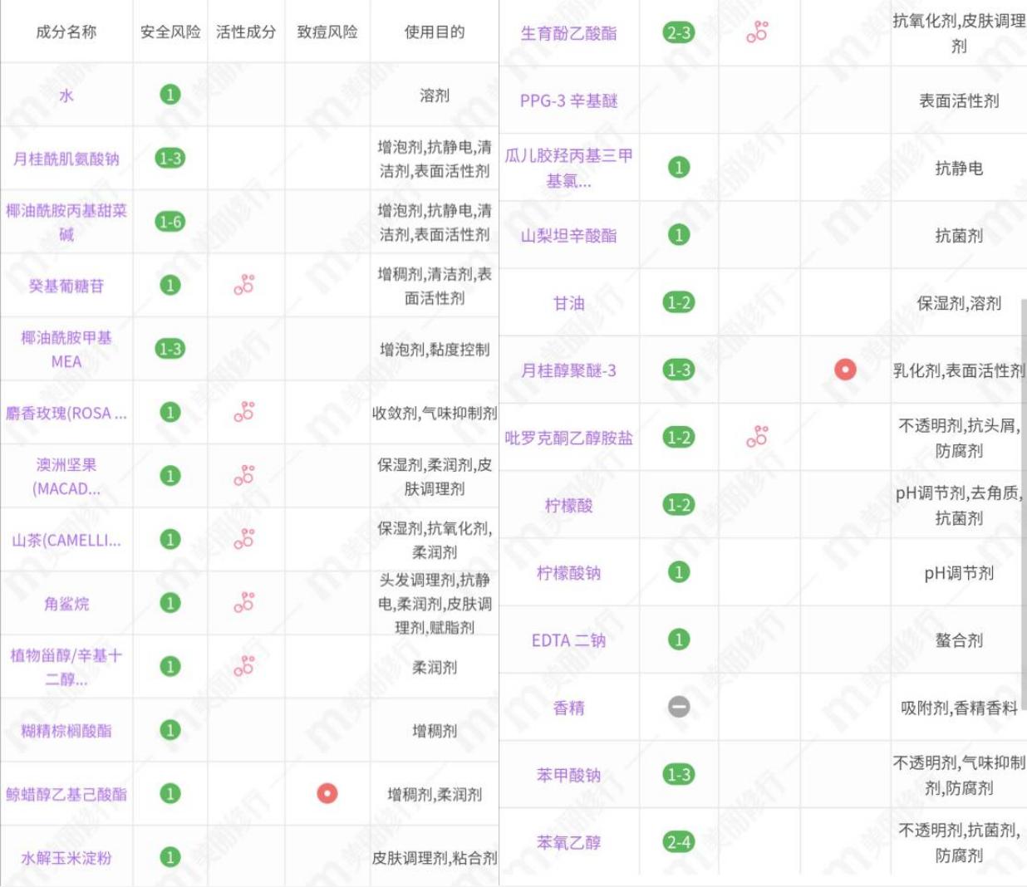Open the ingredient detail for 水
The width and height of the screenshot is (1027, 887).
pos(66,94)
